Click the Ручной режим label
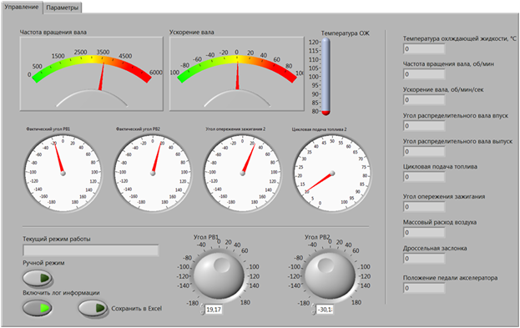The width and height of the screenshot is (520, 328). click(43, 263)
